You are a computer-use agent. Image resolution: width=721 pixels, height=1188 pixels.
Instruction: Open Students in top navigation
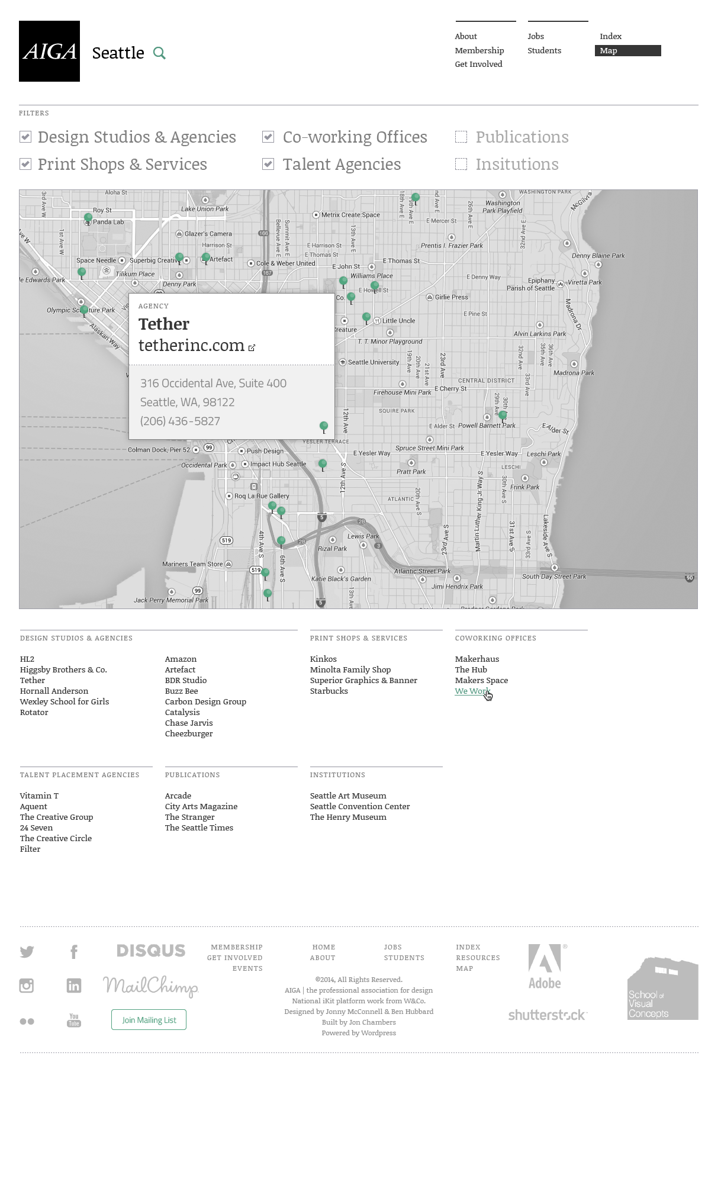(x=545, y=50)
